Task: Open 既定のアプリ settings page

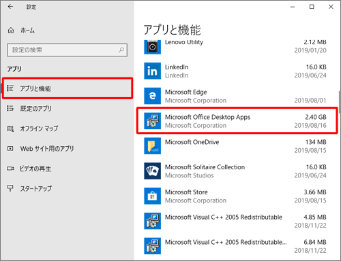Action: tap(68, 109)
